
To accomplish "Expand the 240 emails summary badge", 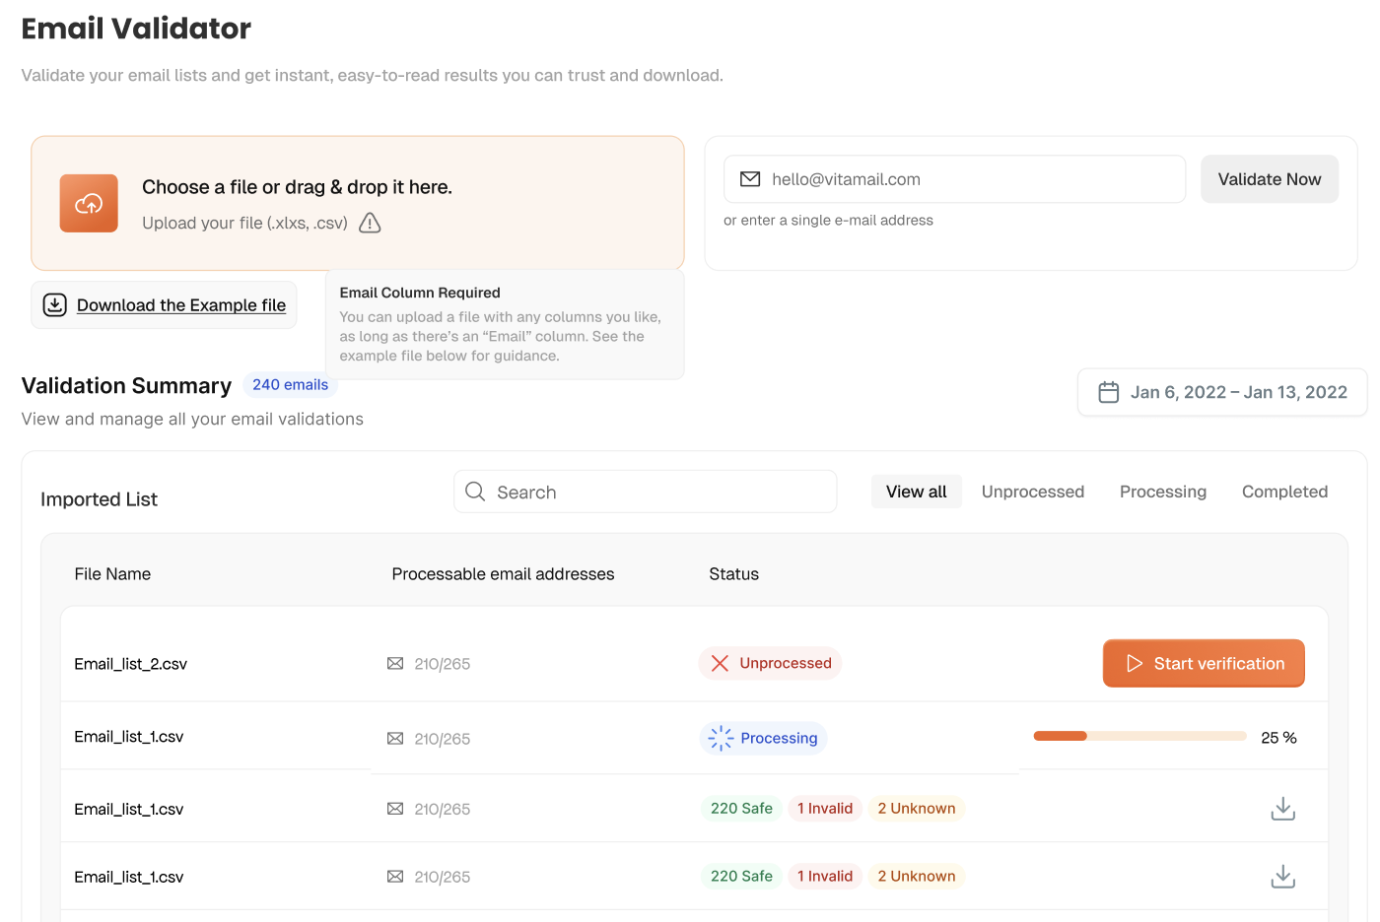I will pos(290,384).
